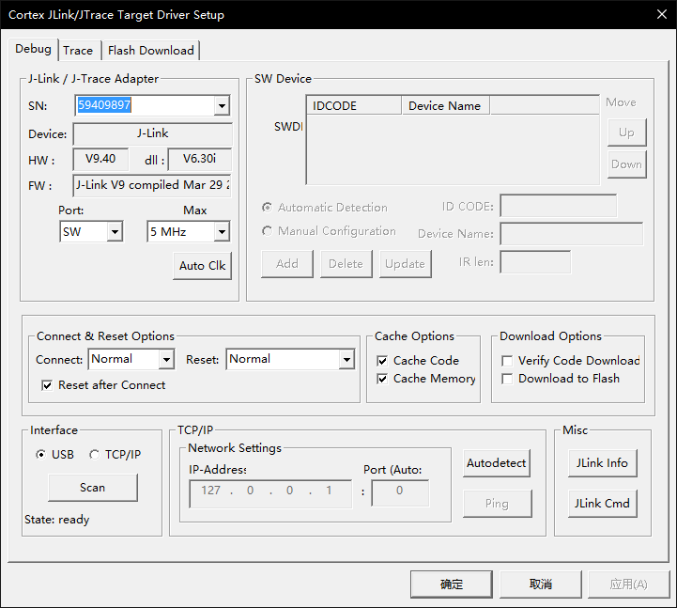Click the HW V9.40 value

tap(100, 159)
